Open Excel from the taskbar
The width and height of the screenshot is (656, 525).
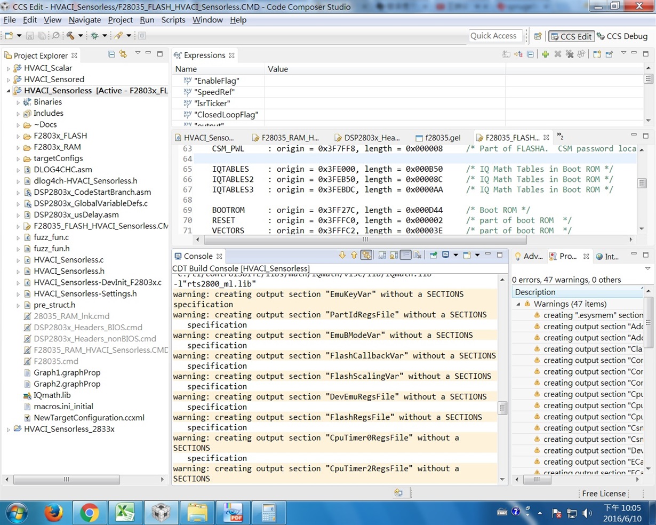[x=125, y=513]
